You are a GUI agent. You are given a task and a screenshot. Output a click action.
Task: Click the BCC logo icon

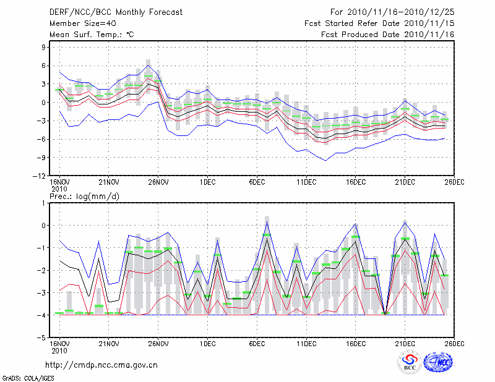(x=410, y=363)
